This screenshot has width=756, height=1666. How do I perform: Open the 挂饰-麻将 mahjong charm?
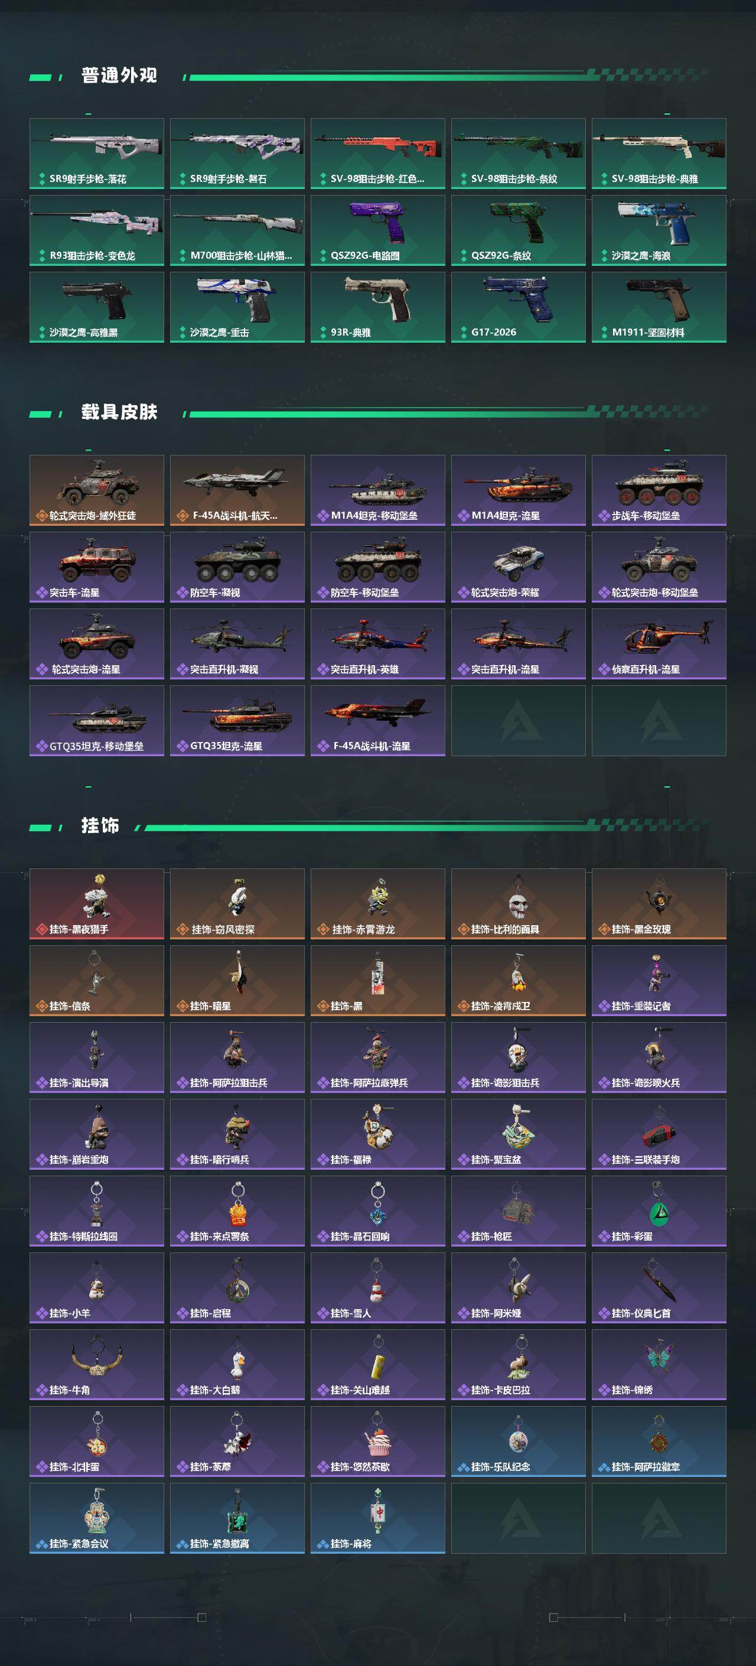pos(377,1518)
